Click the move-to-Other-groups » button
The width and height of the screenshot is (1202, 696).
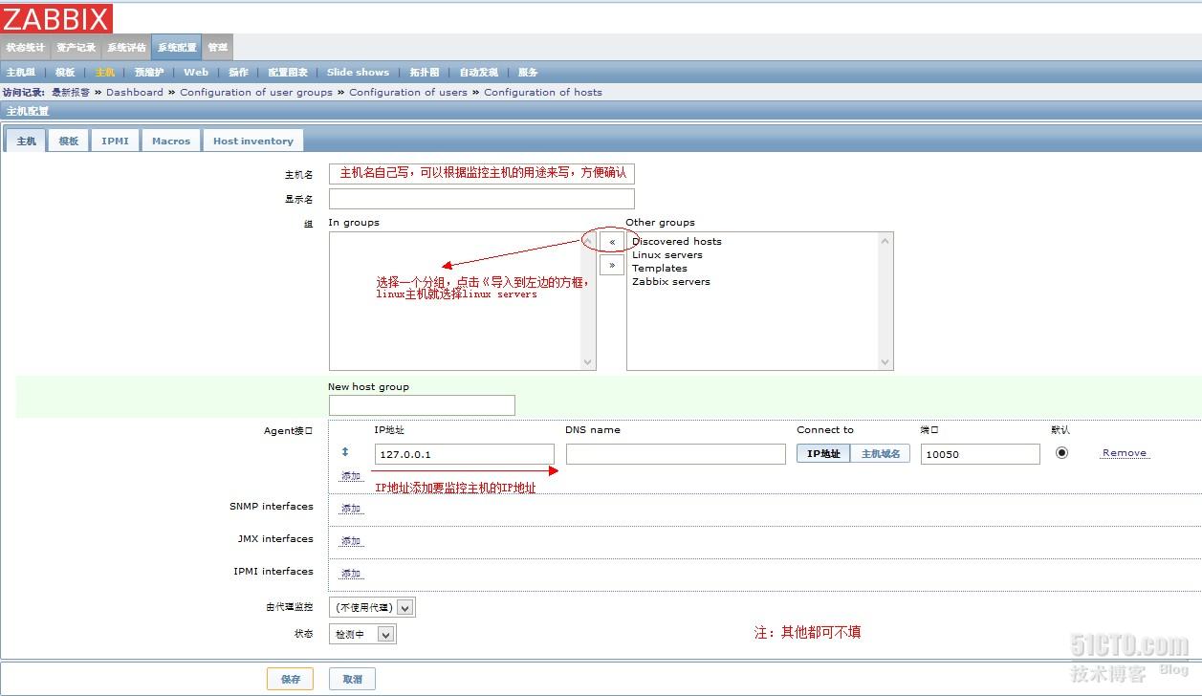(x=612, y=265)
